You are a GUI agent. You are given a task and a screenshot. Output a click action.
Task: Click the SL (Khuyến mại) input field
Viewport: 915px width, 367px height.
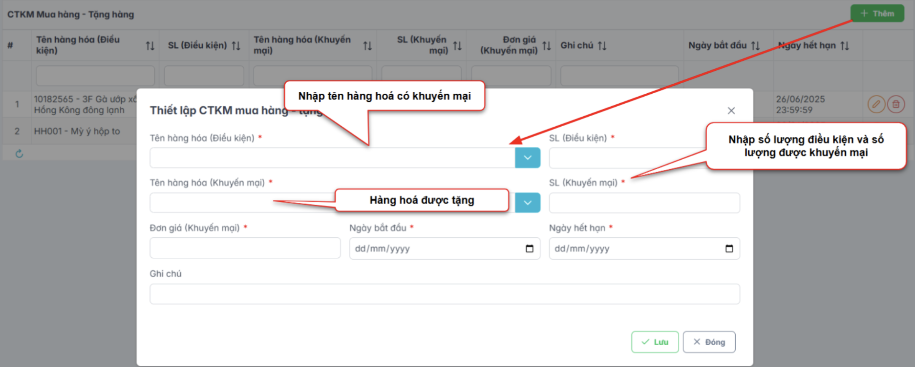click(644, 203)
